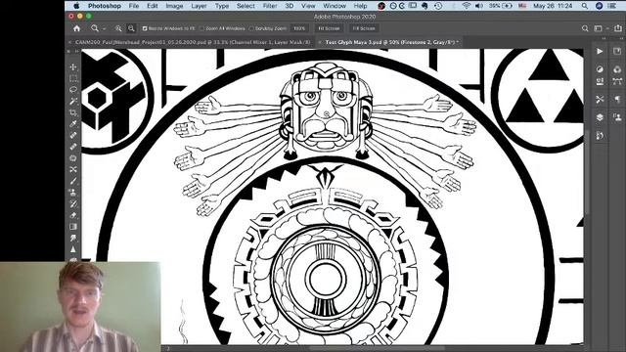
Task: Click the Fit Screen button
Action: (329, 28)
